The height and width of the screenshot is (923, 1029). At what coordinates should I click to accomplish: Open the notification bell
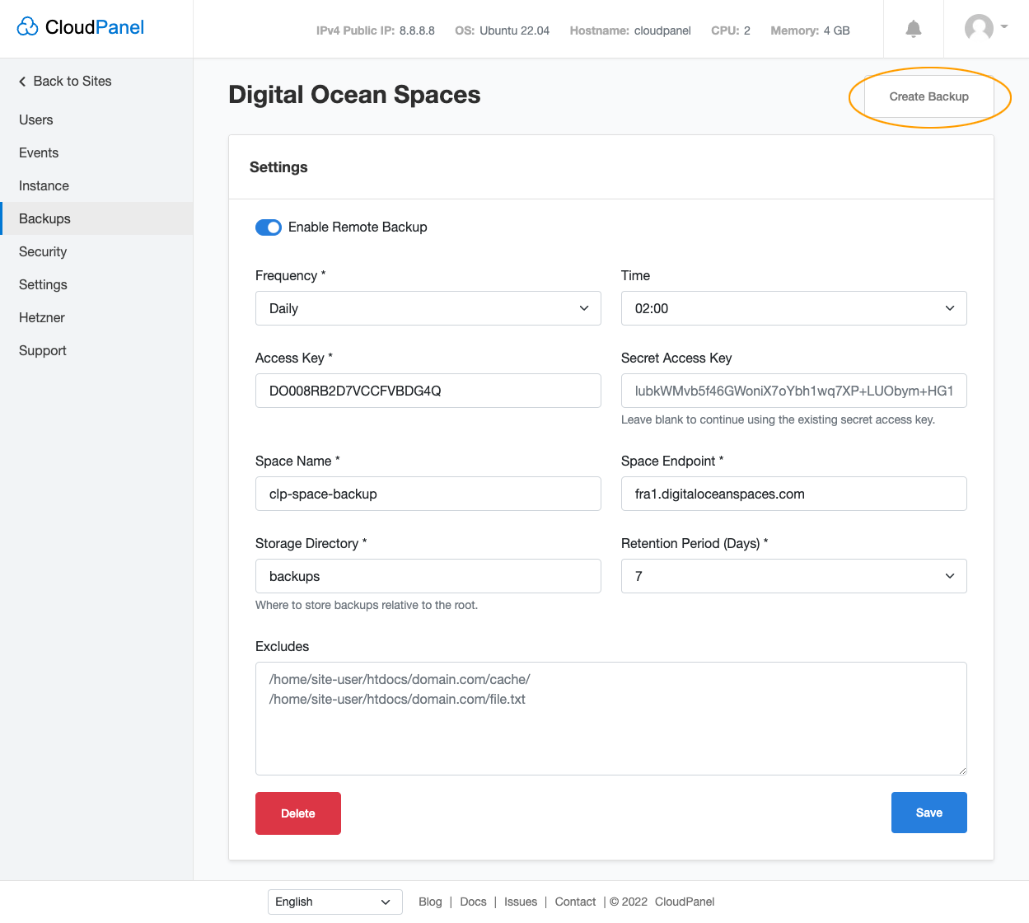(x=913, y=28)
